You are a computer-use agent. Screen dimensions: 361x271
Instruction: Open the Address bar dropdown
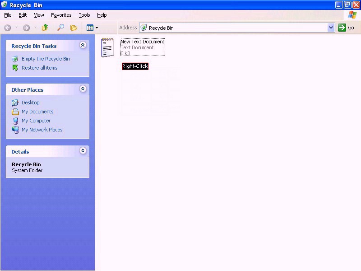(x=331, y=28)
